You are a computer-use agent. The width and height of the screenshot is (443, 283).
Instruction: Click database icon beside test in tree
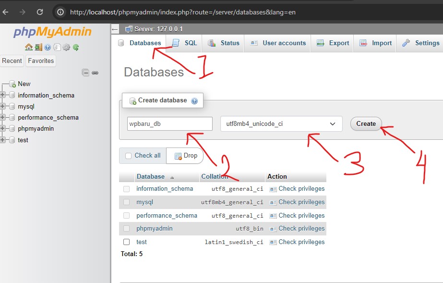click(12, 140)
